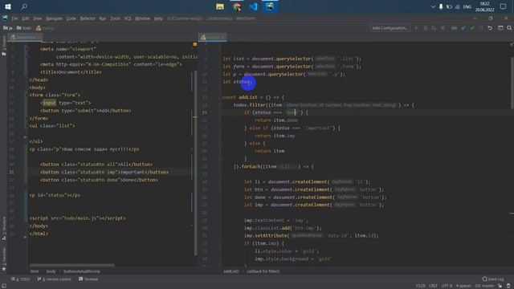
Task: Click the js folder in navigation bar
Action: click(8, 28)
